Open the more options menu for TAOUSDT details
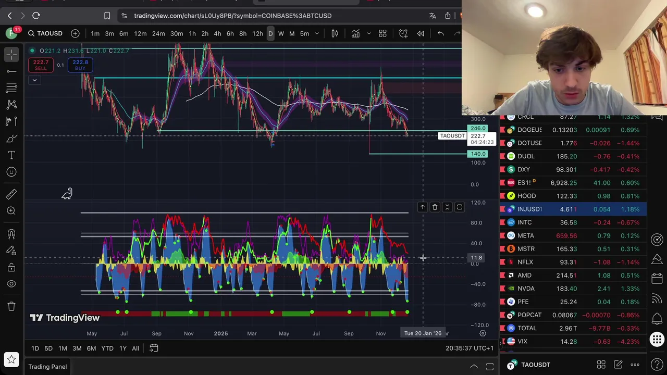 coord(635,365)
